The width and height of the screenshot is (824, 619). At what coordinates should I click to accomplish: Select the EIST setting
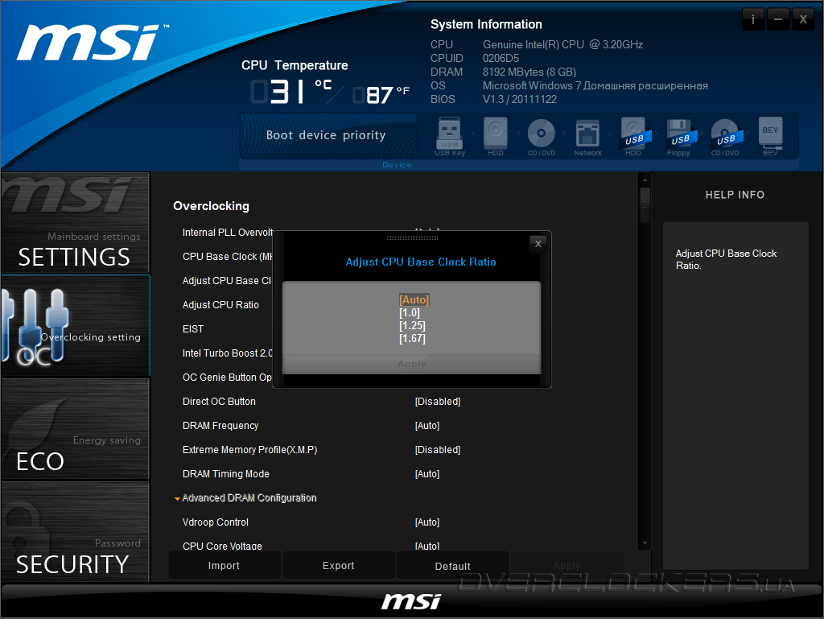coord(193,329)
